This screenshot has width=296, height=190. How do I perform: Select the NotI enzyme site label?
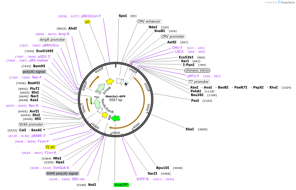click(92, 185)
